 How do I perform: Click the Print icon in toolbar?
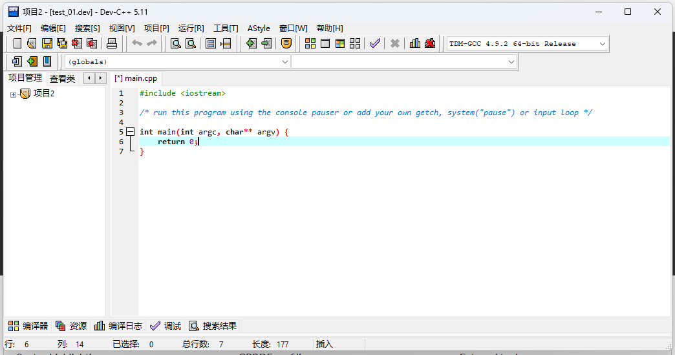coord(112,43)
